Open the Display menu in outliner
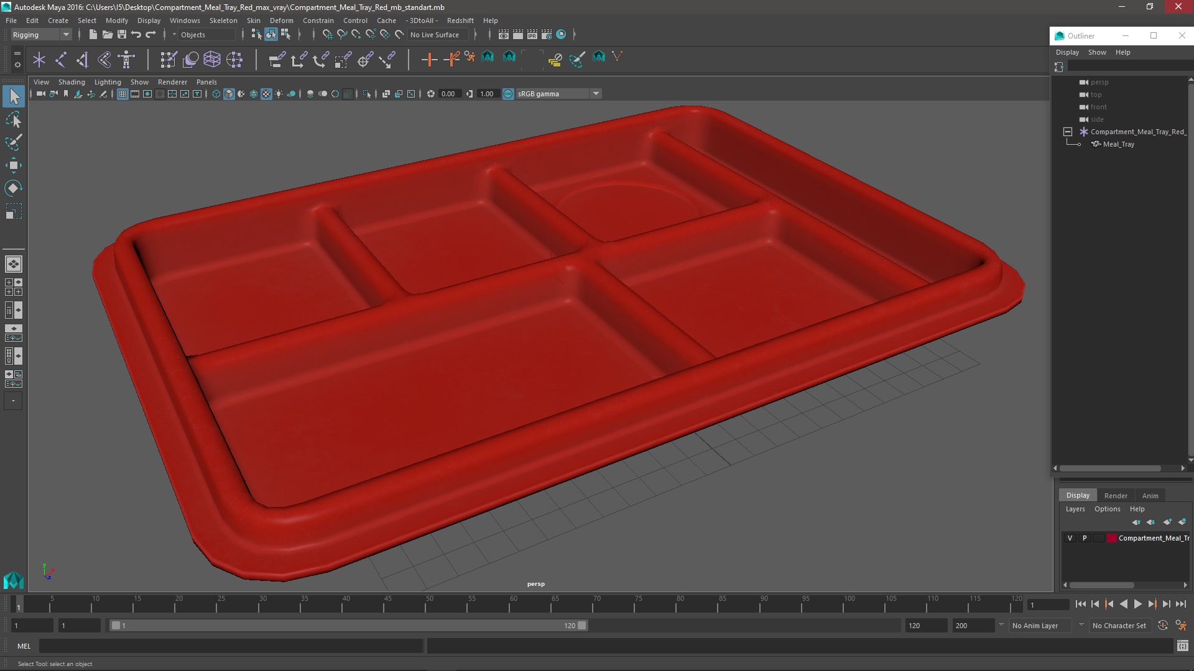This screenshot has width=1194, height=671. (1067, 51)
